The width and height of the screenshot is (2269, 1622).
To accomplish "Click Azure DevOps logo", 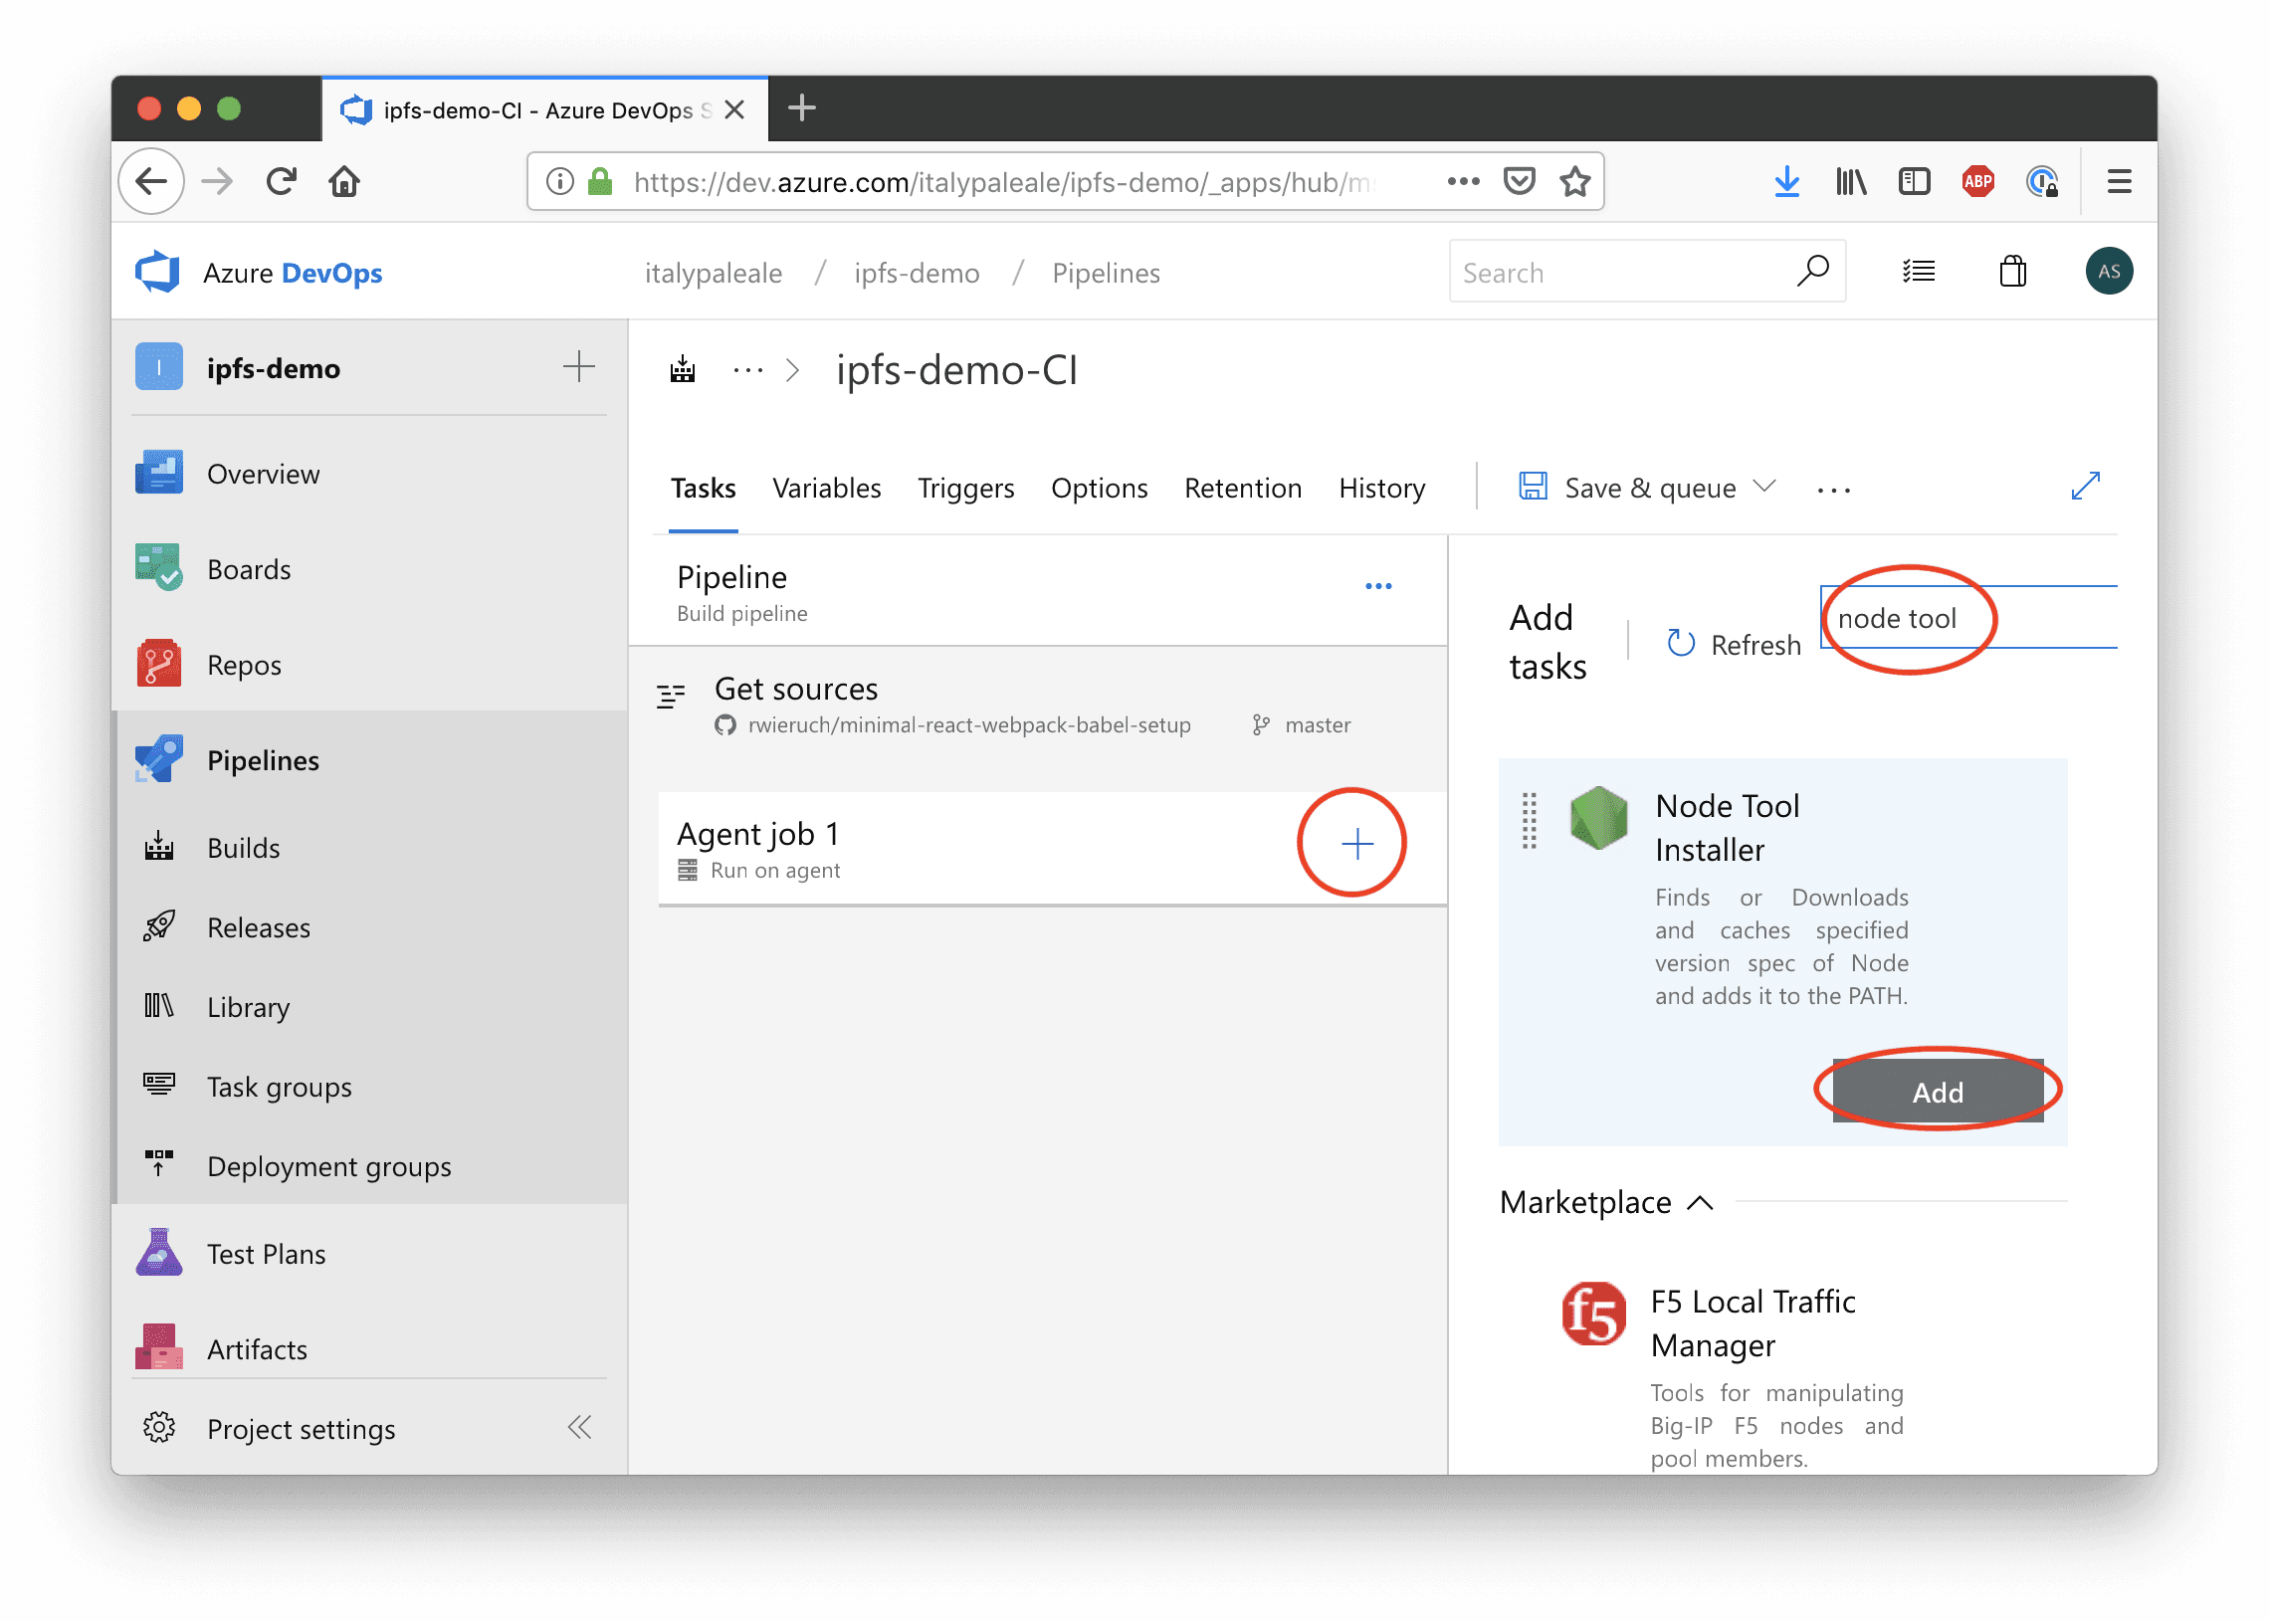I will (x=158, y=273).
